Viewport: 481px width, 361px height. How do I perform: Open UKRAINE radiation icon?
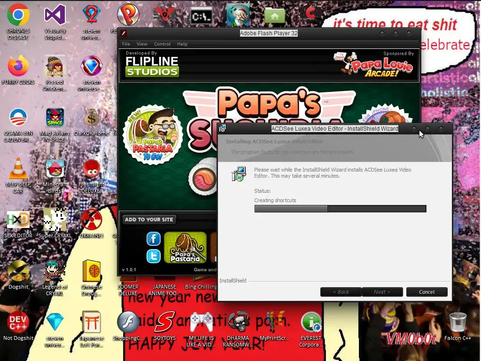[92, 220]
